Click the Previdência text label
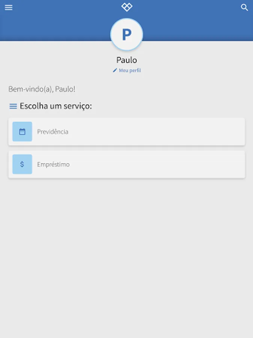 (x=53, y=132)
